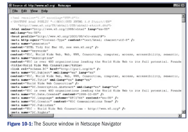Click the horizontal scrollbar left arrow
This screenshot has width=188, height=132.
(x=11, y=115)
